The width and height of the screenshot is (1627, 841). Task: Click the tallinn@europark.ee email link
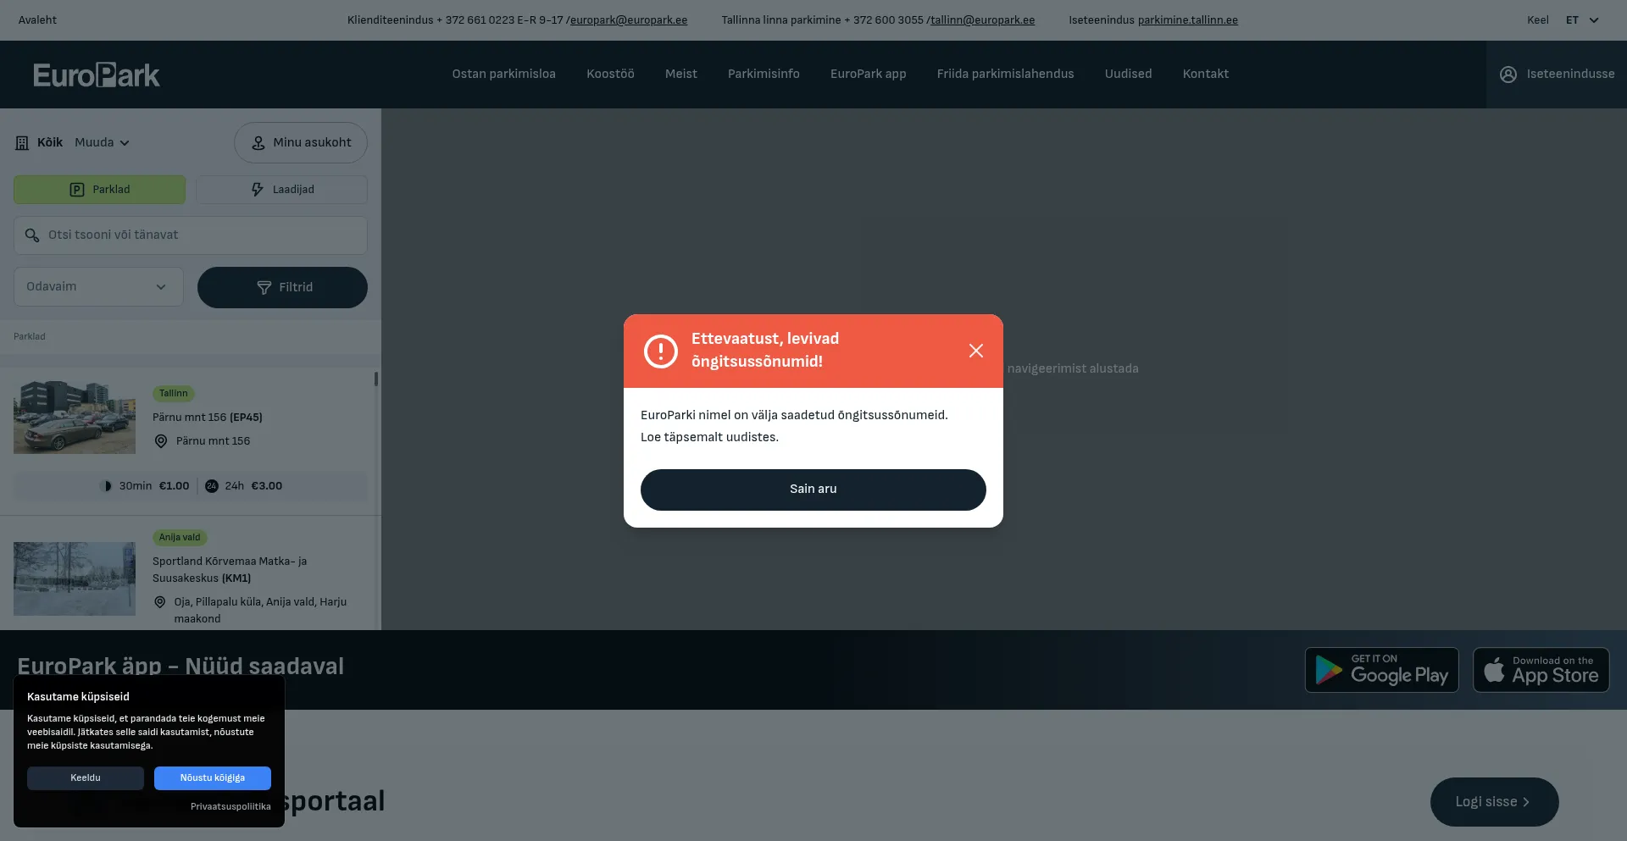pos(983,20)
